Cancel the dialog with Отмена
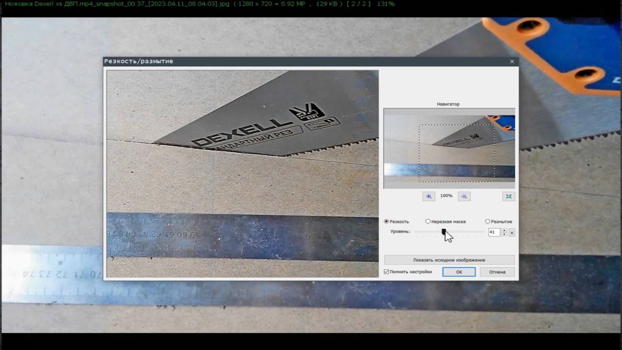This screenshot has width=622, height=350. 497,272
